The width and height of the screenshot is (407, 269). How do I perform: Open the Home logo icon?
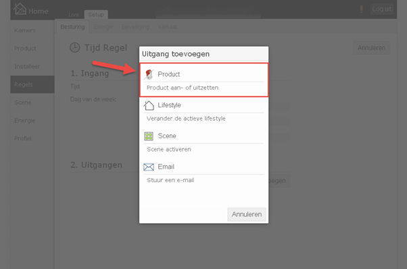pos(20,9)
